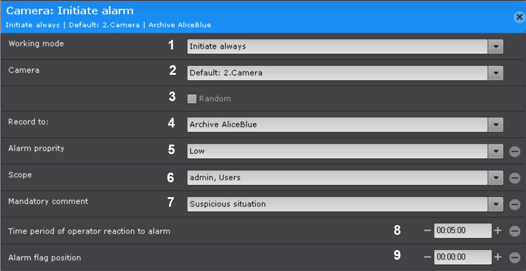Expand the Alarm priority dropdown arrow
The height and width of the screenshot is (271, 526).
click(496, 151)
